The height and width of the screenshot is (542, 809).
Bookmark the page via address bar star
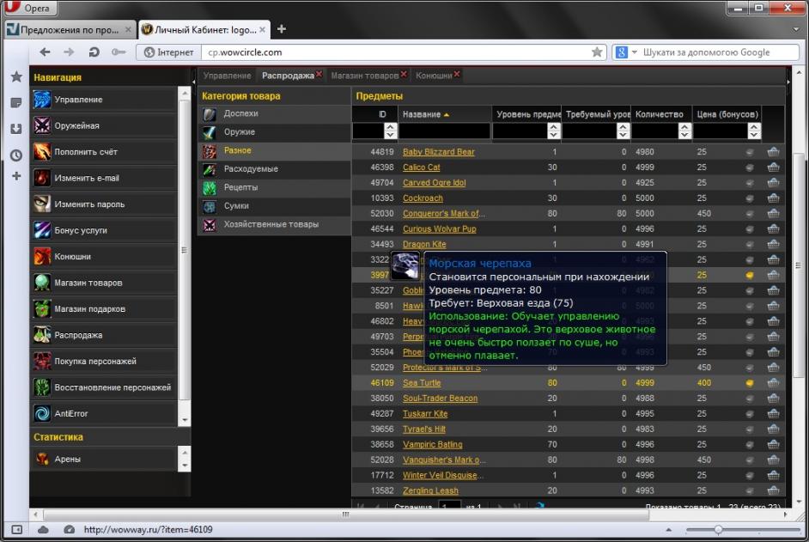[x=597, y=52]
